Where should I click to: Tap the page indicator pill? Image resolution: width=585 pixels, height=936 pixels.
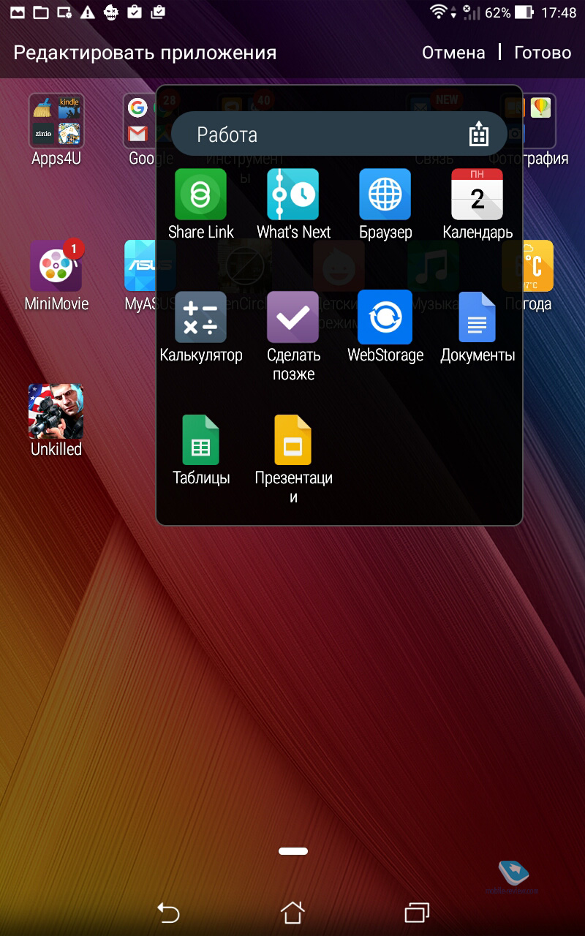(x=292, y=851)
